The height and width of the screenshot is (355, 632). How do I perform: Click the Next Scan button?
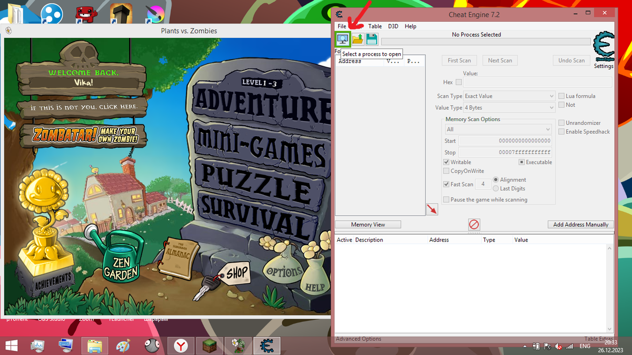(500, 60)
